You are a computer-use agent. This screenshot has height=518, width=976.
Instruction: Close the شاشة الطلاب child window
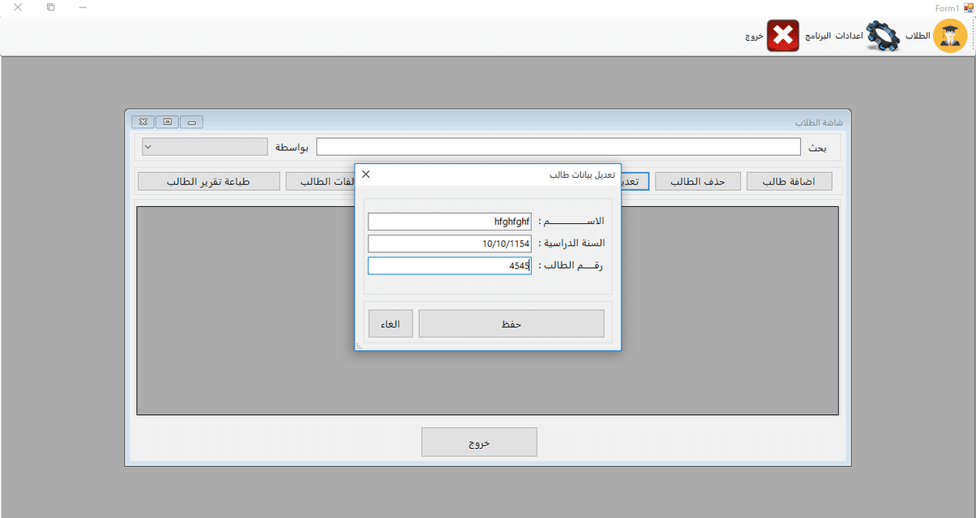pyautogui.click(x=143, y=122)
